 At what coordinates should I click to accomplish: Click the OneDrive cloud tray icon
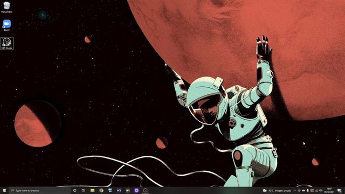303,190
